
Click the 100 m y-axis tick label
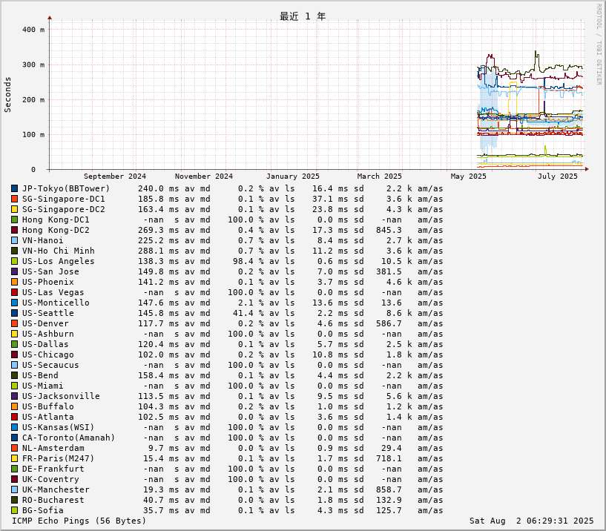pos(33,135)
